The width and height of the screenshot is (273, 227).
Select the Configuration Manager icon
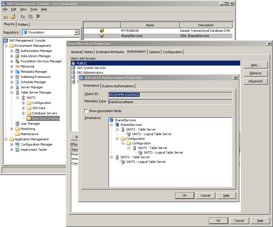(17, 145)
